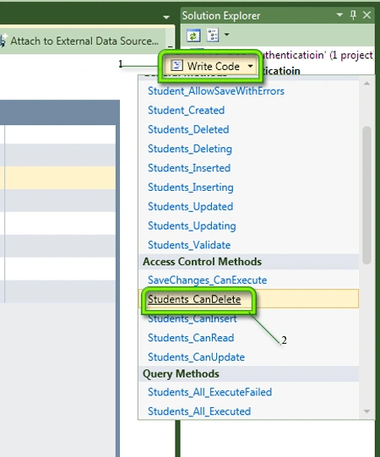Viewport: 380px width, 457px height.
Task: Click the view switcher icon in Solution Explorer
Action: (x=213, y=35)
